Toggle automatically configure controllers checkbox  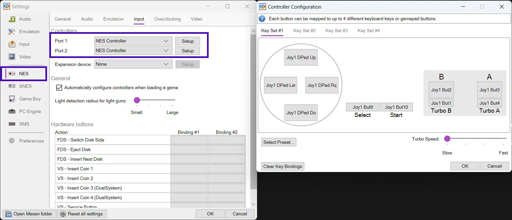tap(59, 88)
